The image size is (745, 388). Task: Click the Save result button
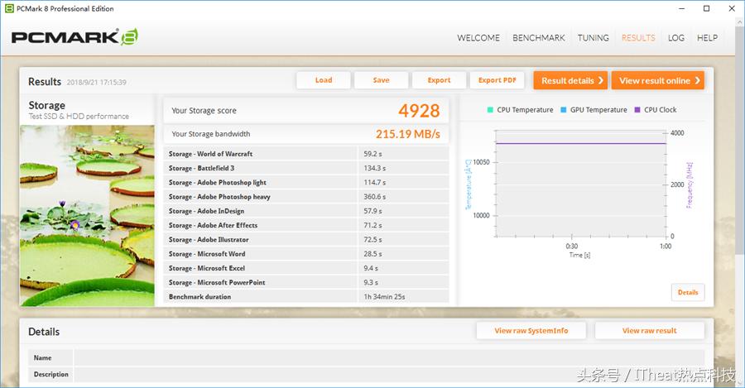381,80
